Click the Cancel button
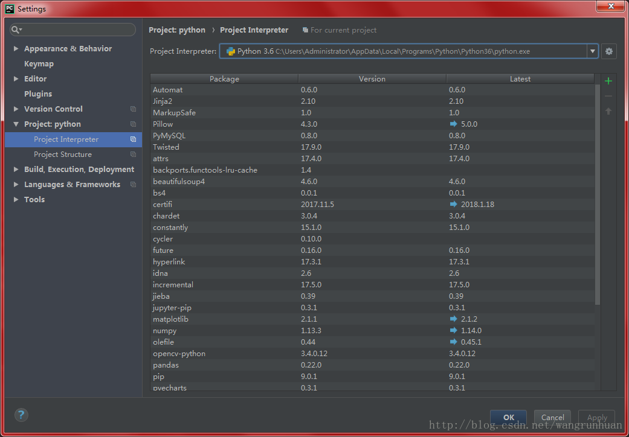Viewport: 629px width, 437px height. 552,417
